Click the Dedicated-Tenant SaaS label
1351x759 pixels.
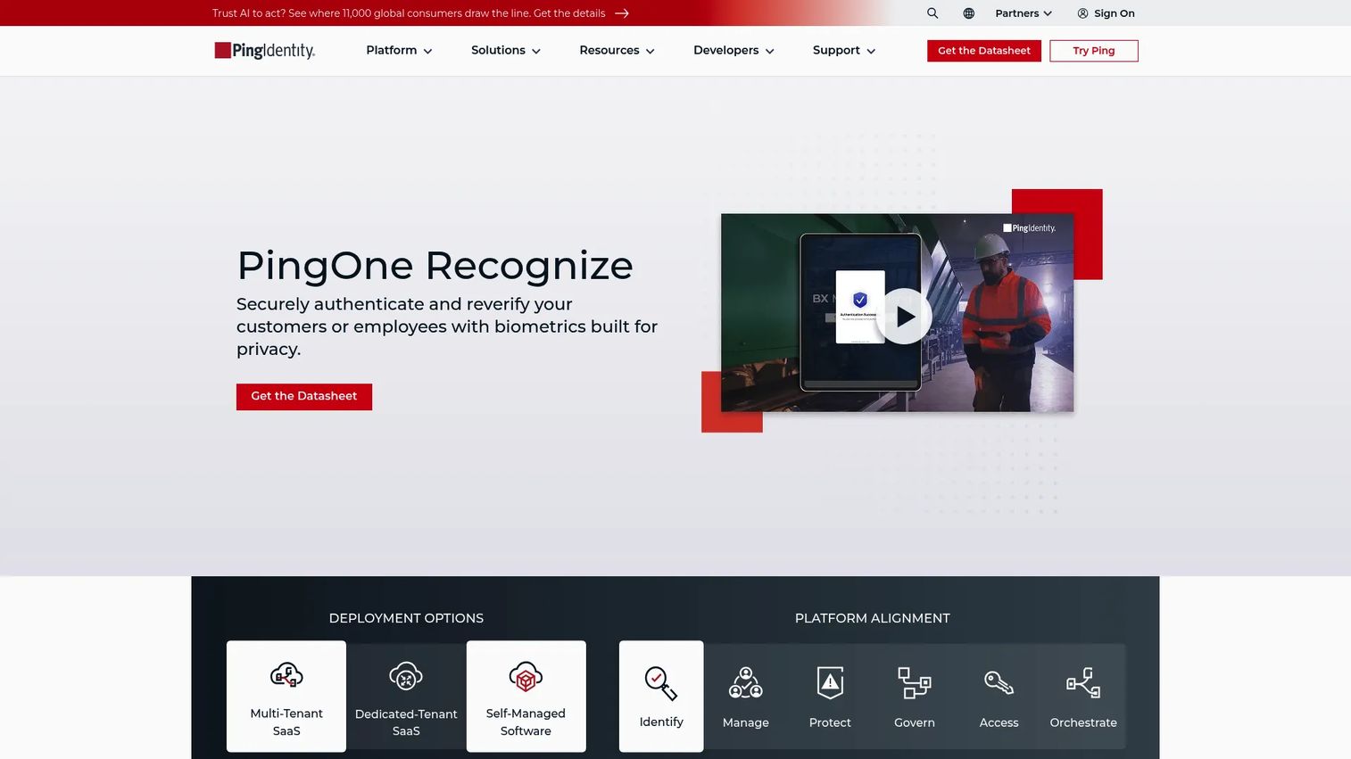click(406, 722)
